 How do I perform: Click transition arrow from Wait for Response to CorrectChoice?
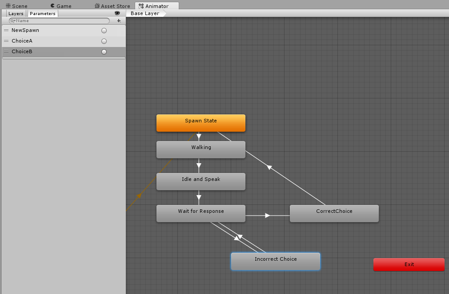pos(268,216)
